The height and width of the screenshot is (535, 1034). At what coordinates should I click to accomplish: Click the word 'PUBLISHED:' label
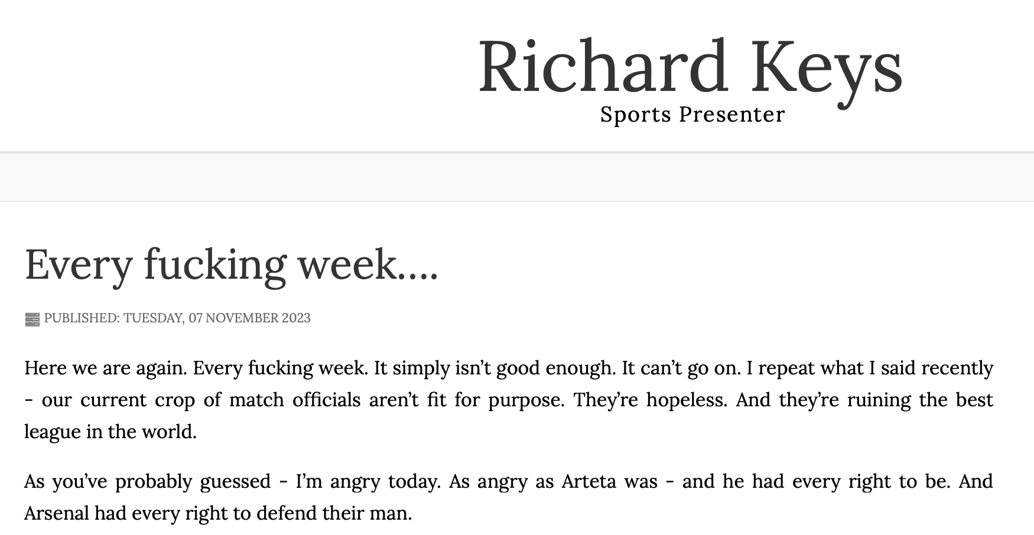click(x=82, y=318)
